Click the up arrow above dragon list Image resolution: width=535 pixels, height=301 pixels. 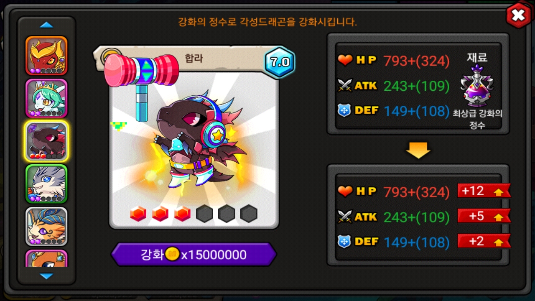pyautogui.click(x=46, y=25)
